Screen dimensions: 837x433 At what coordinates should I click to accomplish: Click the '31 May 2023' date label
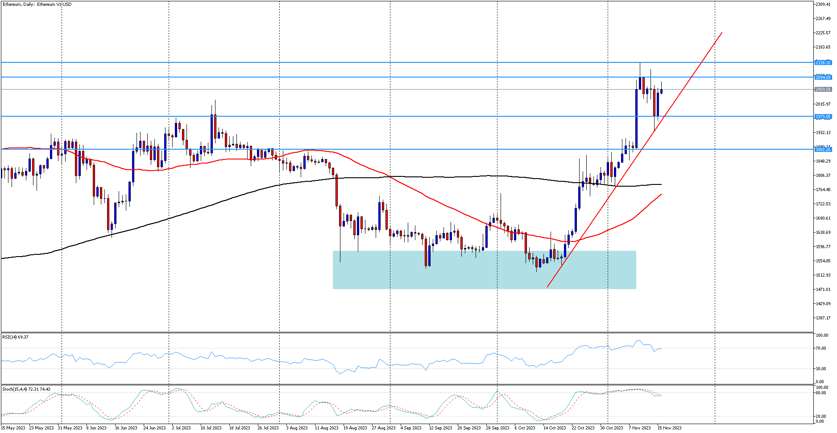[70, 428]
